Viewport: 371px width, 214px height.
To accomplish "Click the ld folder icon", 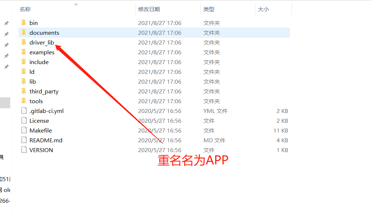I will (24, 72).
